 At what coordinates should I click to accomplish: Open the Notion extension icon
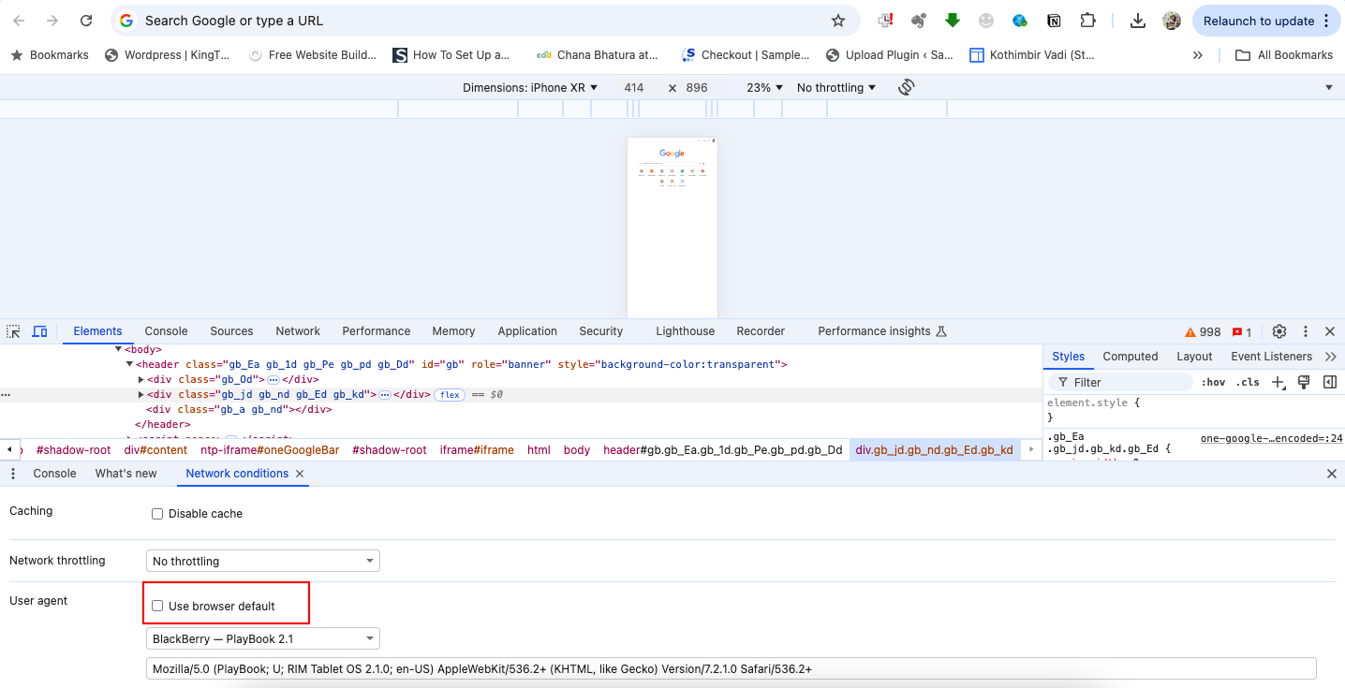[x=1054, y=21]
